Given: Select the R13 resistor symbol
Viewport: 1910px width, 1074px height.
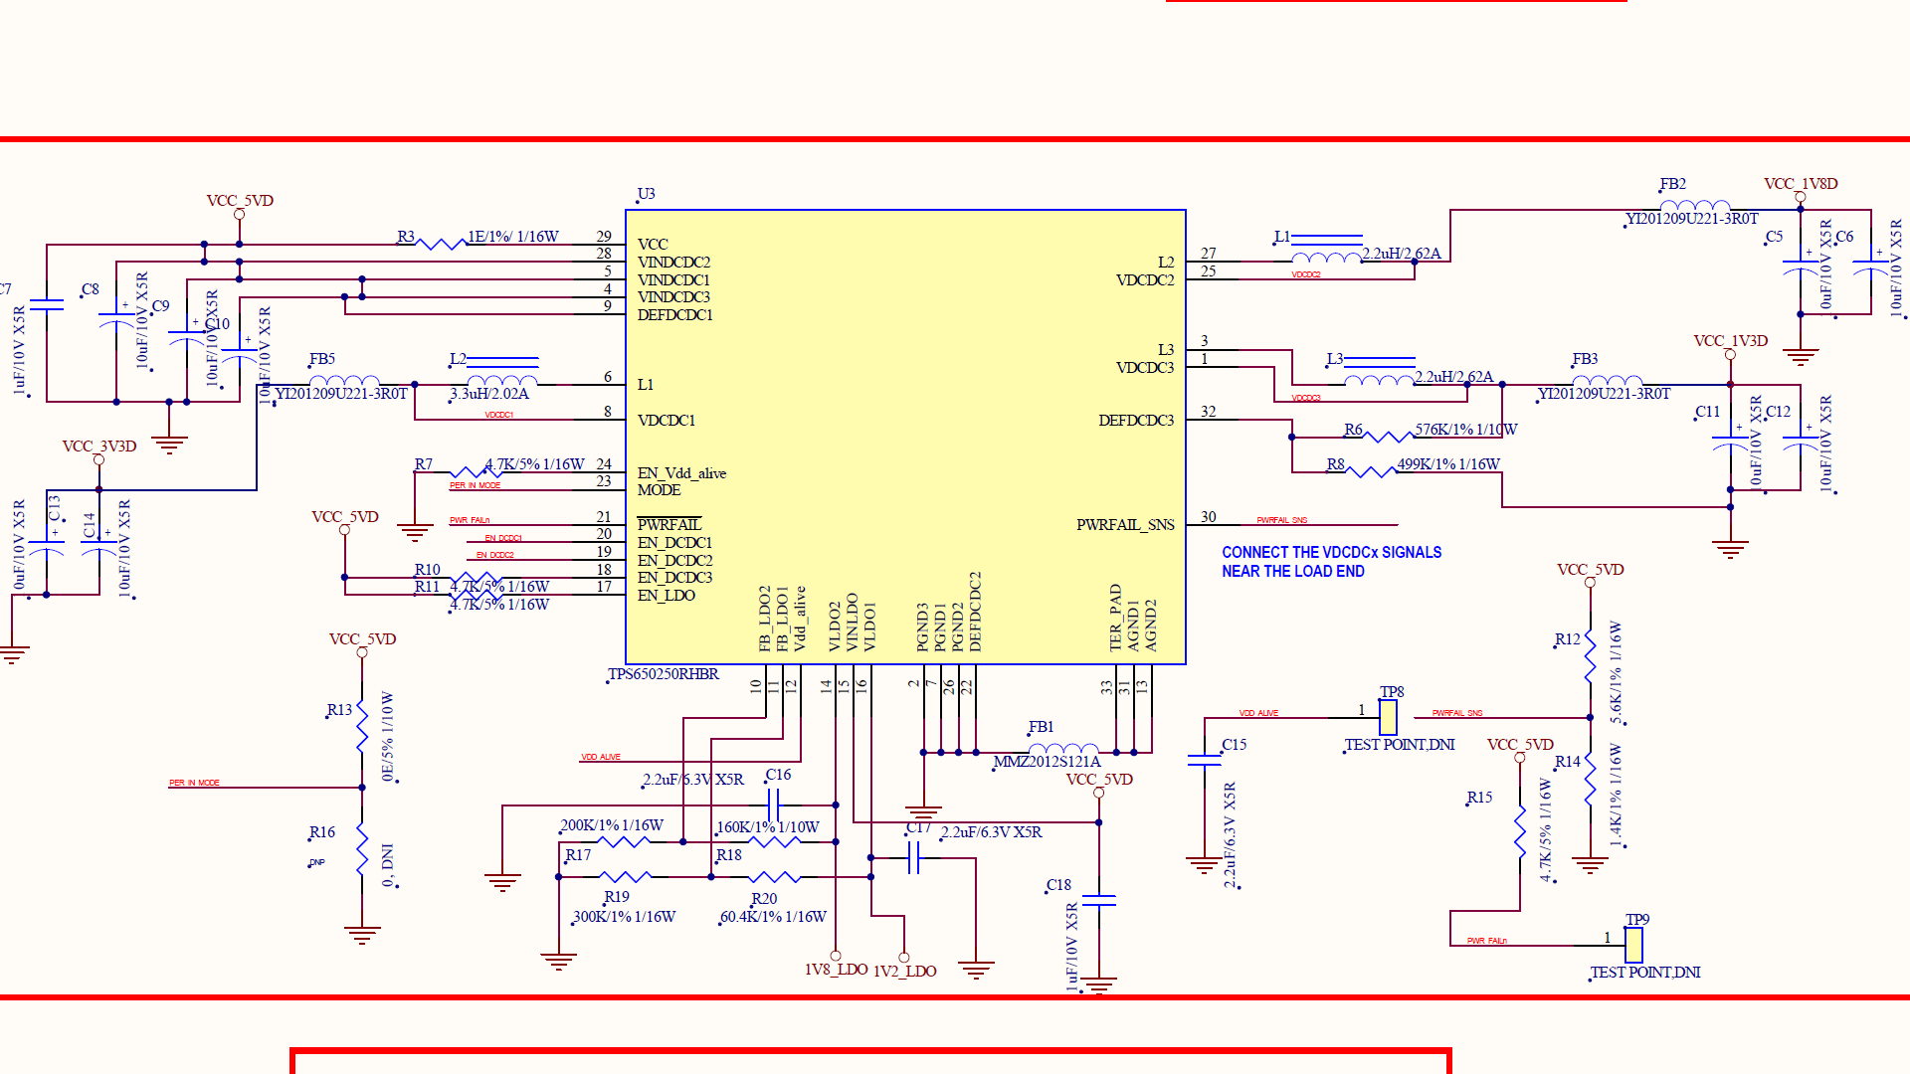Looking at the screenshot, I should [362, 727].
